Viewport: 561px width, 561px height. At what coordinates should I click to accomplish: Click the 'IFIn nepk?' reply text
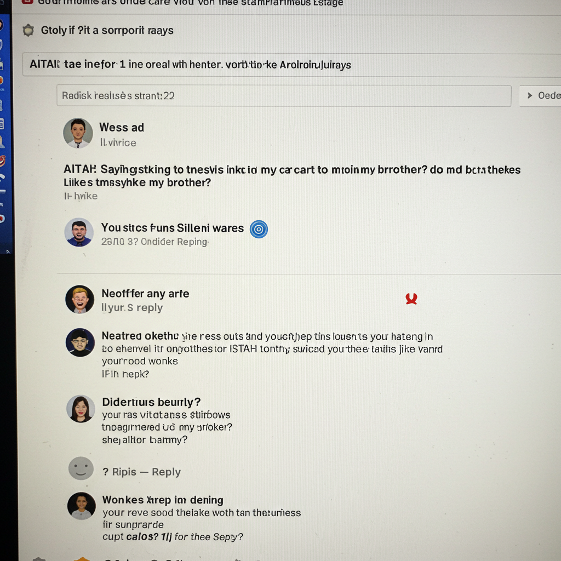[x=125, y=374]
